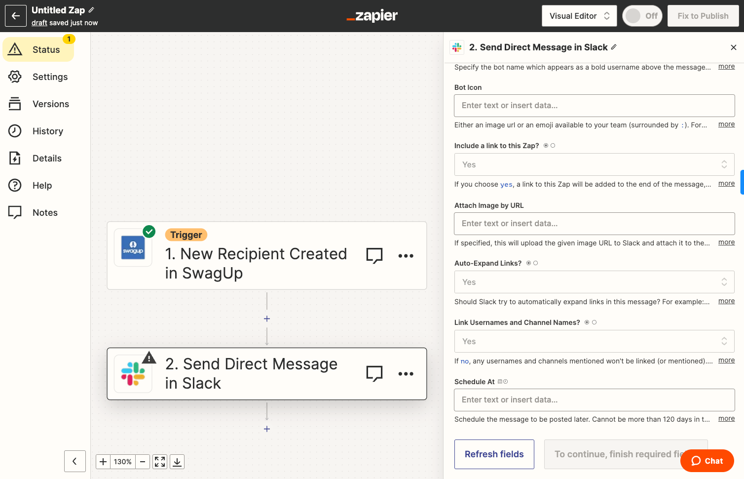
Task: Open the Chat support button
Action: point(707,461)
